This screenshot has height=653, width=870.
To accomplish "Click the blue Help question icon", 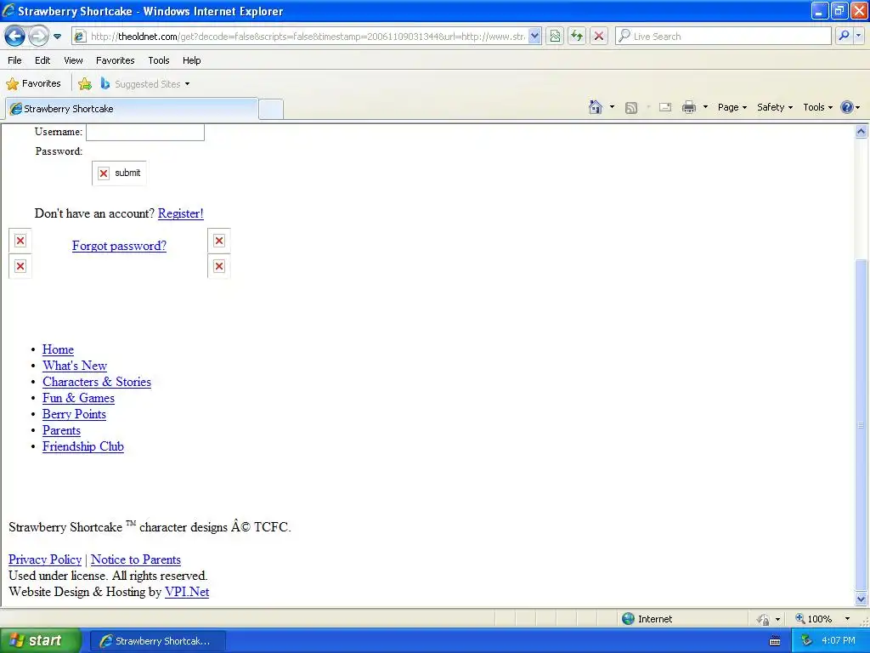I will coord(847,107).
